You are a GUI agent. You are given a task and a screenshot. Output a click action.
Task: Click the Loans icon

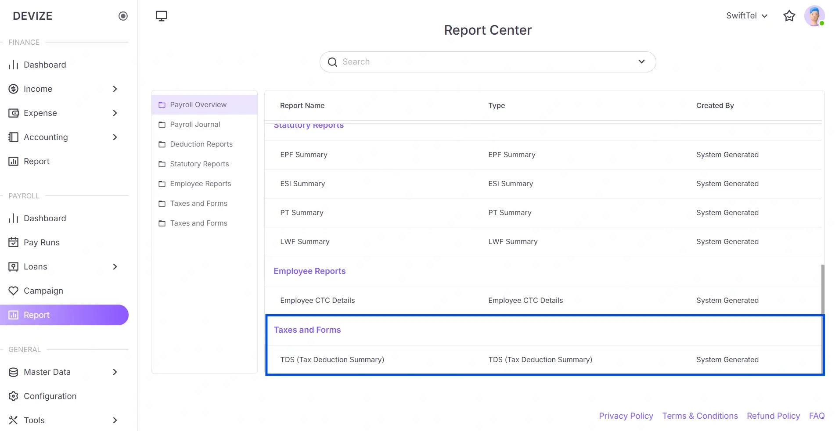click(x=14, y=267)
